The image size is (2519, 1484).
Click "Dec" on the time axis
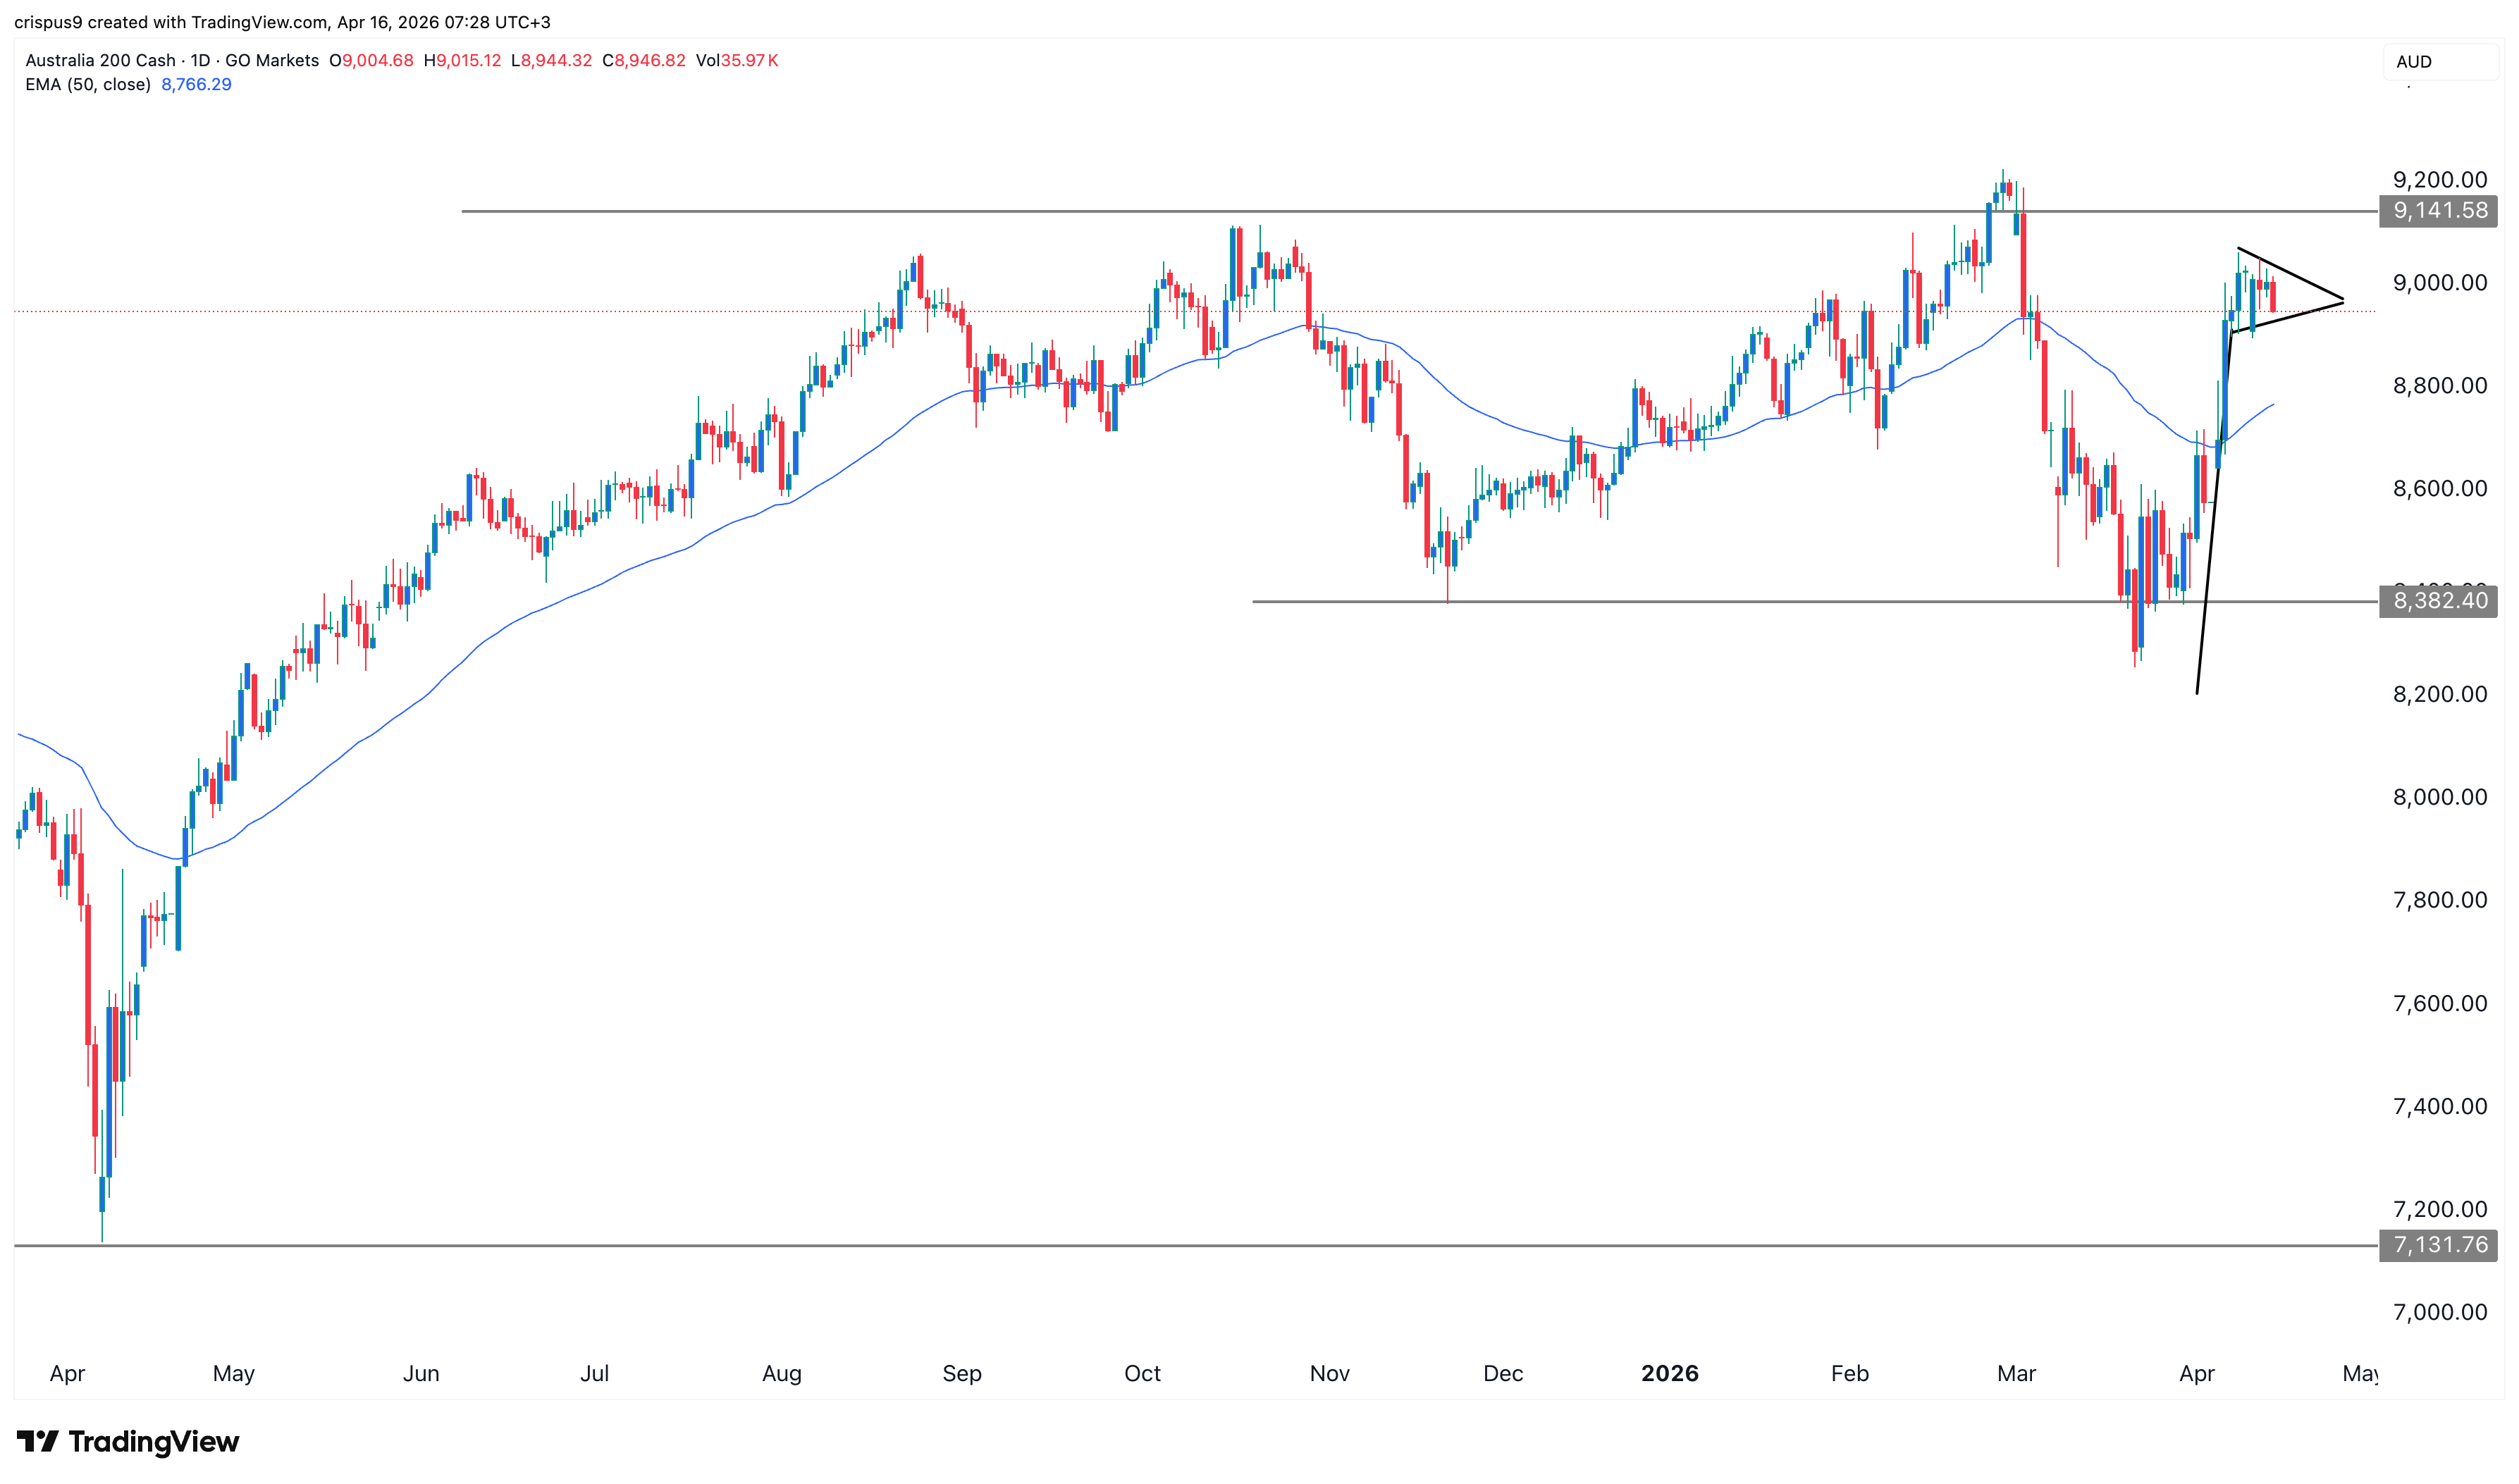point(1505,1373)
